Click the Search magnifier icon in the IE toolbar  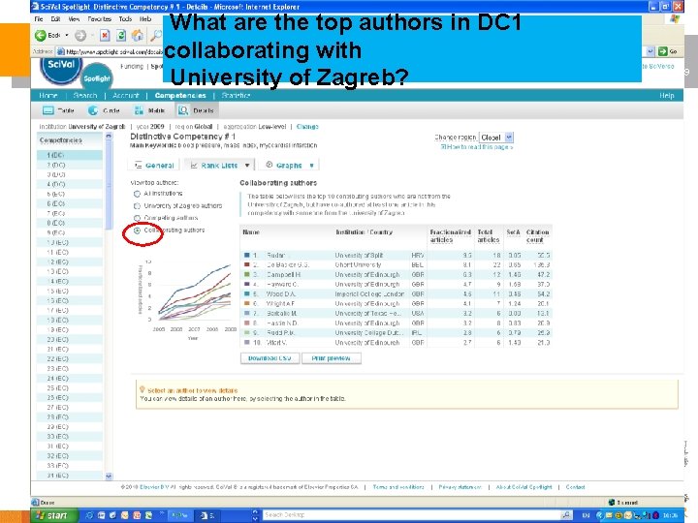[x=156, y=35]
